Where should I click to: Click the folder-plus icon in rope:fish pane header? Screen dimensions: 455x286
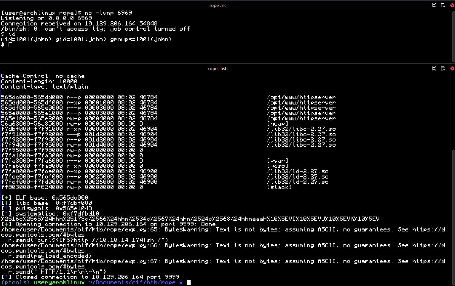pyautogui.click(x=443, y=68)
